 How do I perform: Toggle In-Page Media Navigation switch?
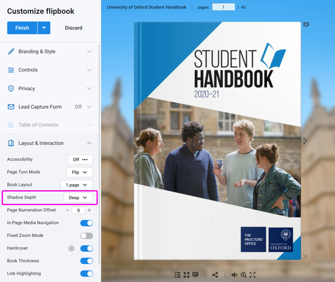click(x=87, y=223)
